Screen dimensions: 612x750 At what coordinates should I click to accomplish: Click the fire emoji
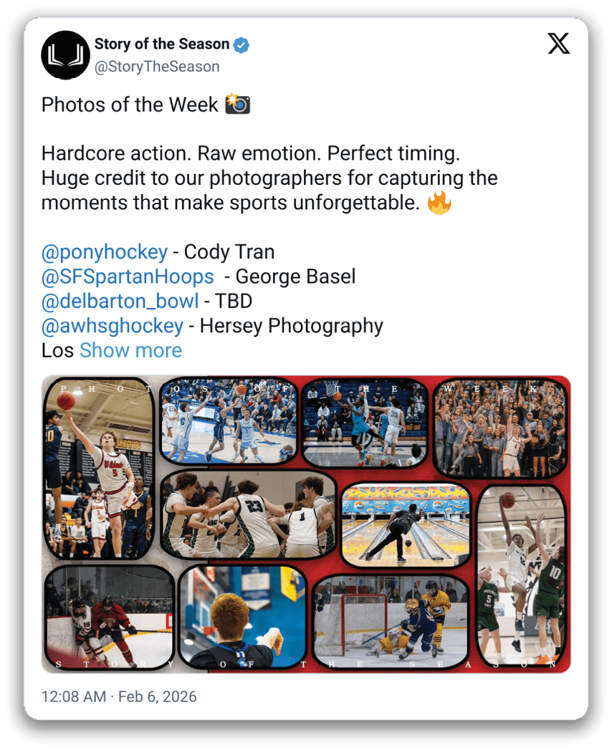(439, 202)
